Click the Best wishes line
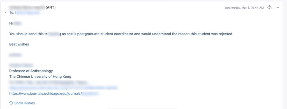The height and width of the screenshot is (109, 287). point(19,44)
